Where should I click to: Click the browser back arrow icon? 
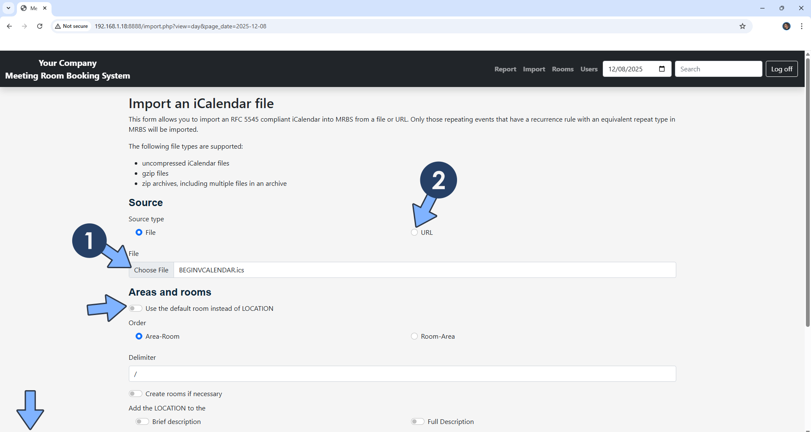[9, 26]
